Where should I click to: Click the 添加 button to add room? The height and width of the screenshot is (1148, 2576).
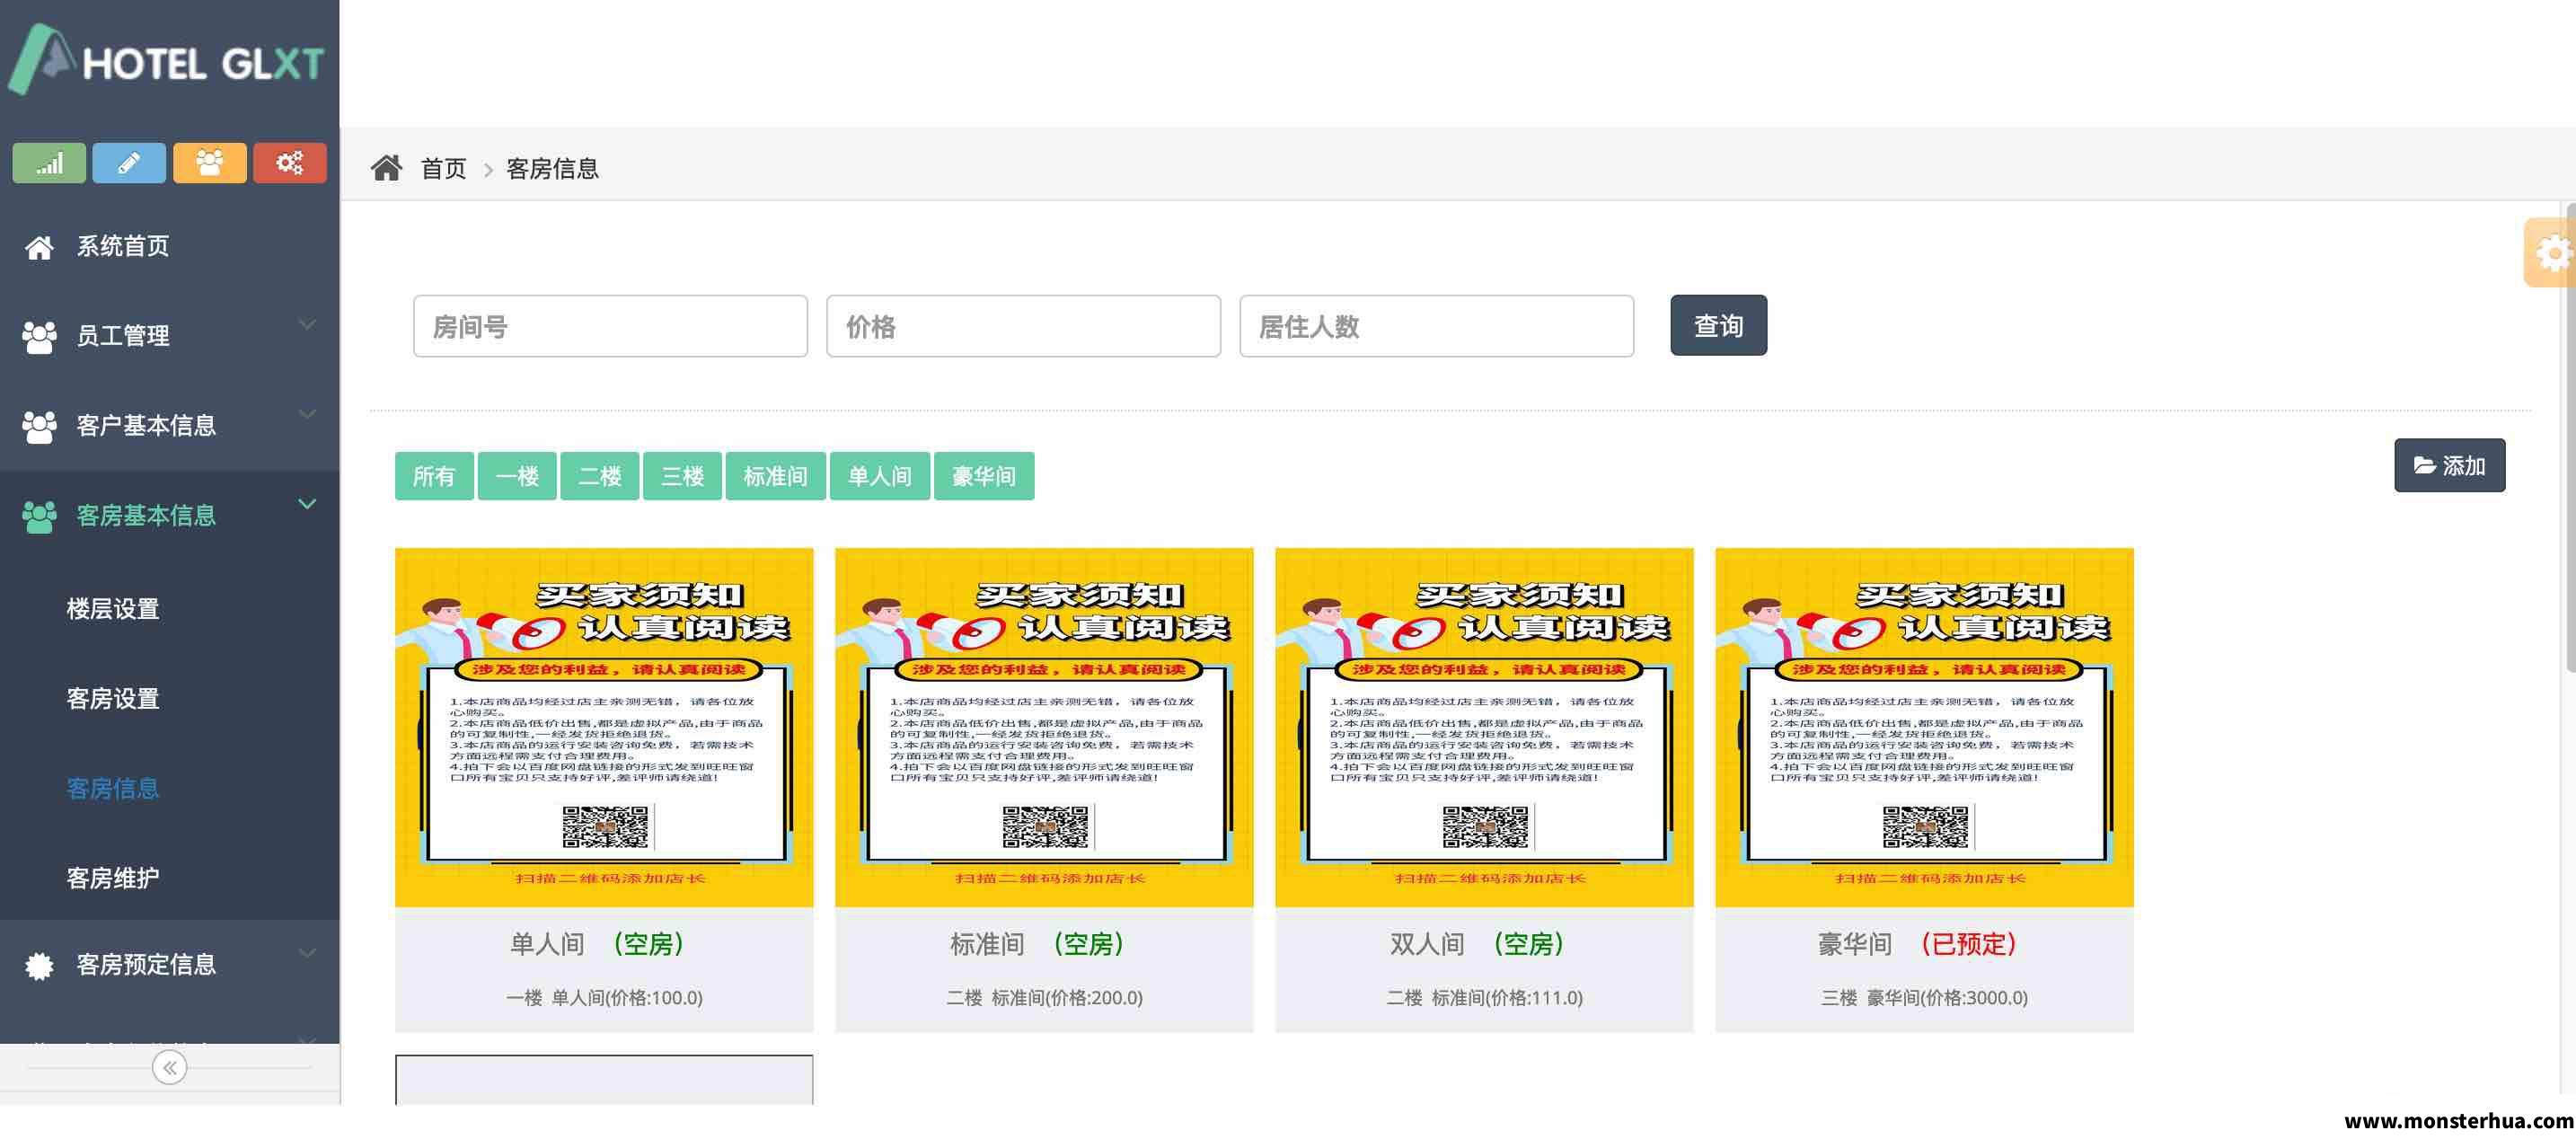tap(2449, 466)
